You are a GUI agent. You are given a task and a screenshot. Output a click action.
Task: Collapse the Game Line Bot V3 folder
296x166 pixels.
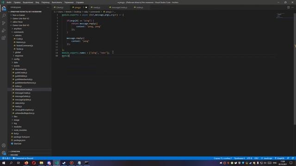(x=20, y=25)
